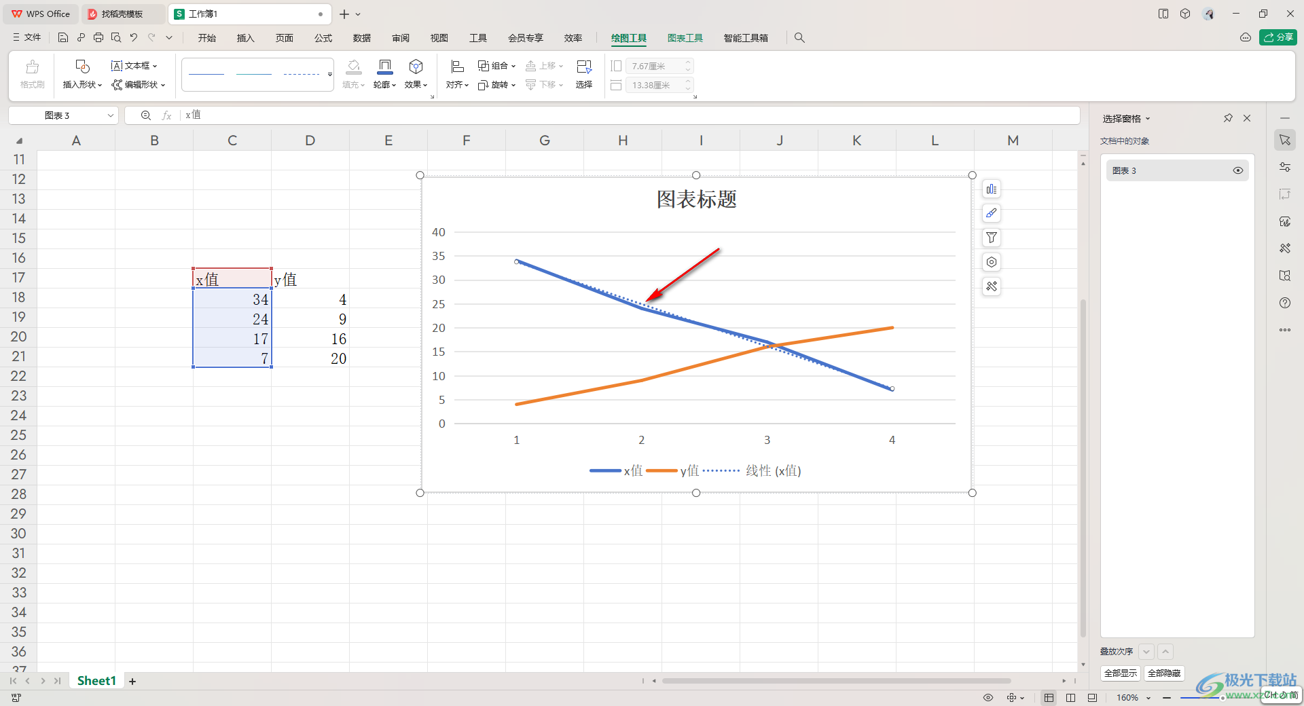Open the 文件 menu
The width and height of the screenshot is (1304, 706).
click(27, 38)
